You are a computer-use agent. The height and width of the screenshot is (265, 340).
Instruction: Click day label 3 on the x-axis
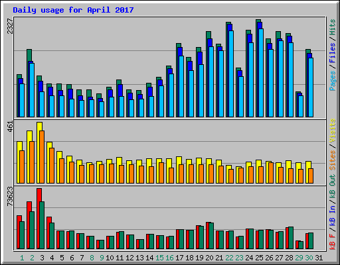point(42,258)
